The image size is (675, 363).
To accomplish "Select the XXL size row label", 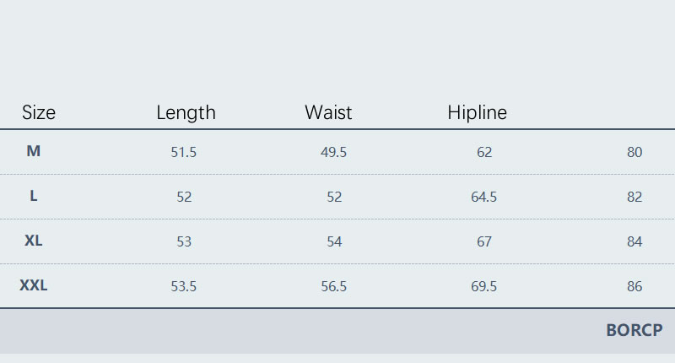I will click(34, 285).
